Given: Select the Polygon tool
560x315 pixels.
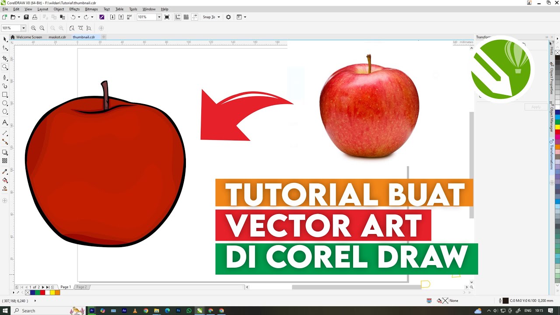Looking at the screenshot, I should [x=5, y=112].
